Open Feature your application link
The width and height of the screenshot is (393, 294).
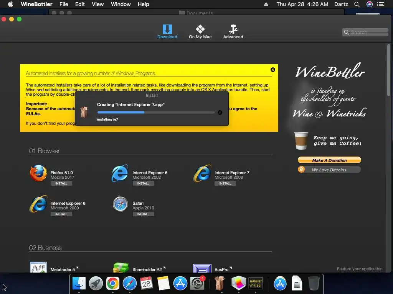[359, 269]
